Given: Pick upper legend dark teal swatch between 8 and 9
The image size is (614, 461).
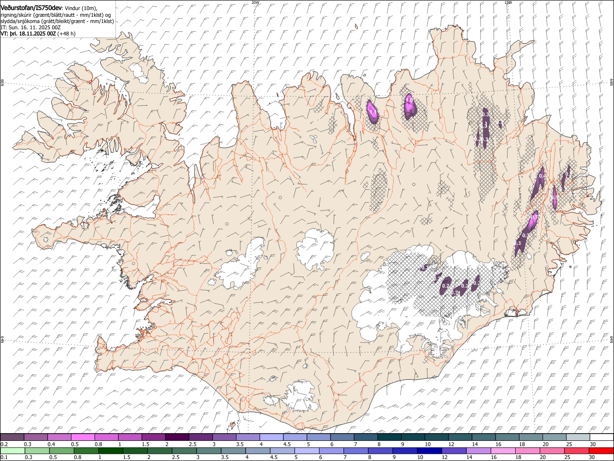Looking at the screenshot, I should coord(389,437).
